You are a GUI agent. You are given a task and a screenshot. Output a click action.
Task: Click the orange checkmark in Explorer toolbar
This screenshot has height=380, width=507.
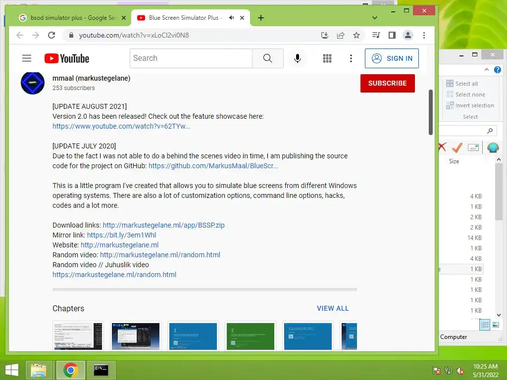(457, 147)
